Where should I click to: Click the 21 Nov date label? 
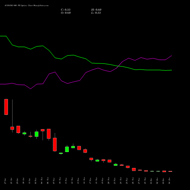[x=115, y=181]
